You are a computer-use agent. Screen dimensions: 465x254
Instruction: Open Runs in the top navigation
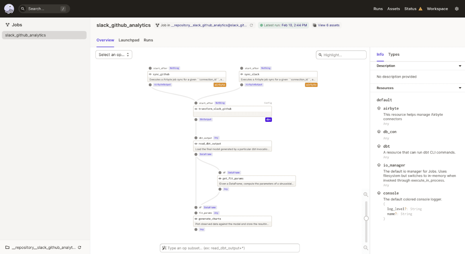pos(378,9)
